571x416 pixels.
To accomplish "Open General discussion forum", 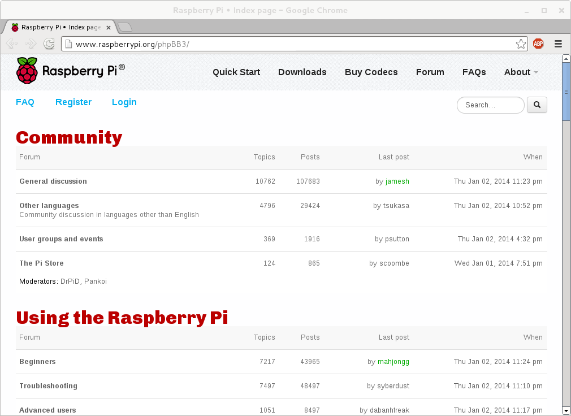I will 53,181.
